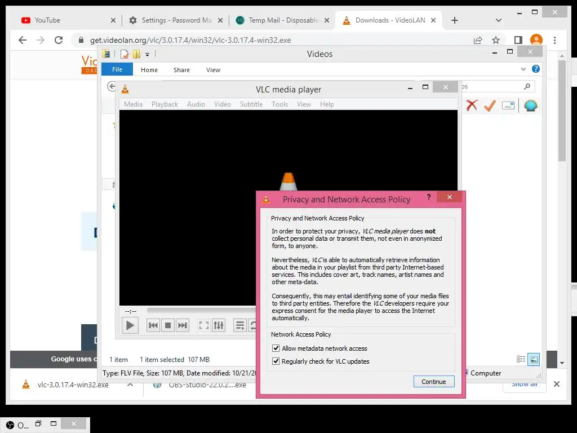Screen dimensions: 577x433
Task: Toggle the VLC playlist icon
Action: 240,325
